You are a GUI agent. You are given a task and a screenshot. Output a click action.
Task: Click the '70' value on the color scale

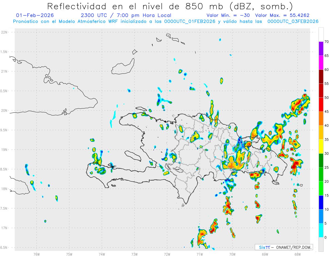point(327,42)
